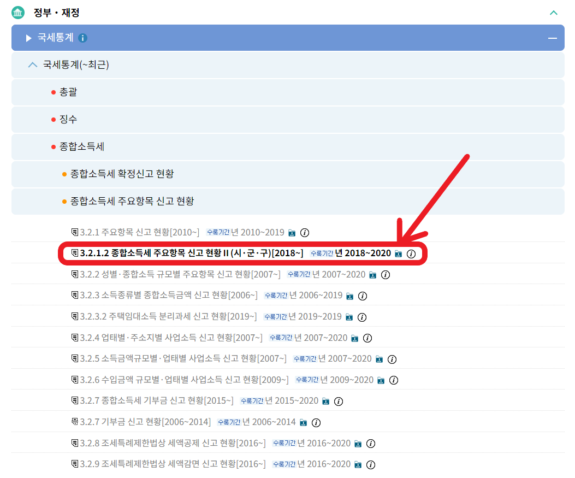Screen dimensions: 575x478
Task: Click the period text 2019~2019
Action: (320, 317)
